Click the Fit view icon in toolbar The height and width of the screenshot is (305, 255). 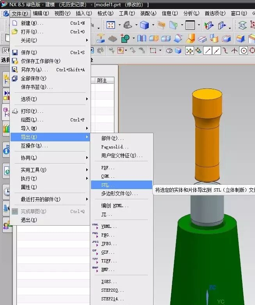coord(111,25)
